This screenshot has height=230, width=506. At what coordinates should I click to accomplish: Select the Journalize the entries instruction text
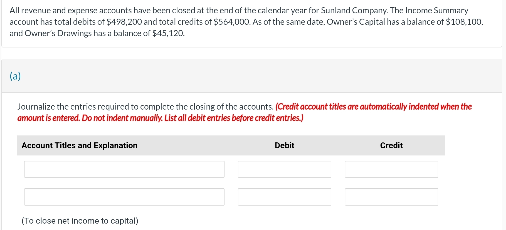pos(145,107)
